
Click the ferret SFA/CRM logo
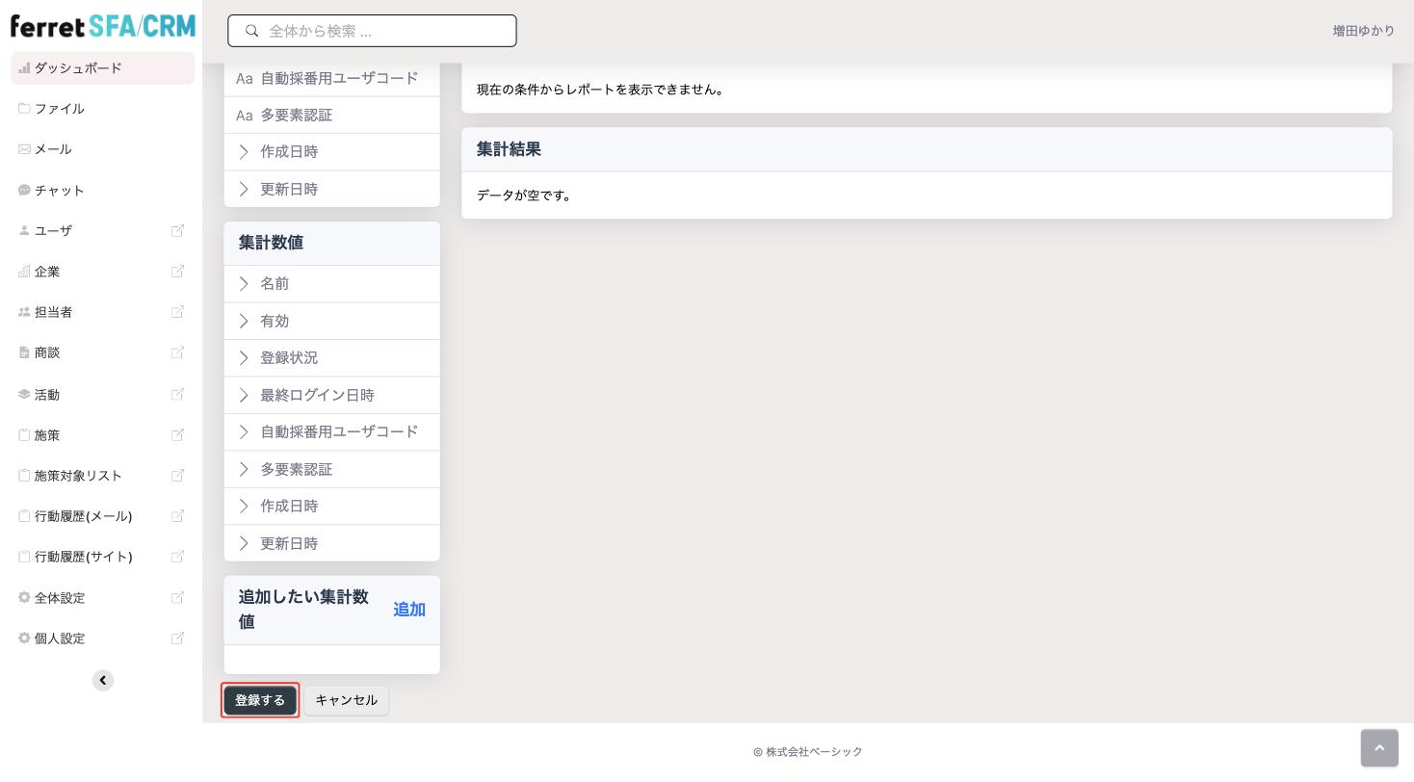(103, 26)
